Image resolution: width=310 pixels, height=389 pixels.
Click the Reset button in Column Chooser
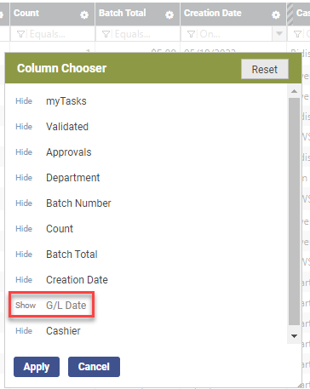pos(265,69)
